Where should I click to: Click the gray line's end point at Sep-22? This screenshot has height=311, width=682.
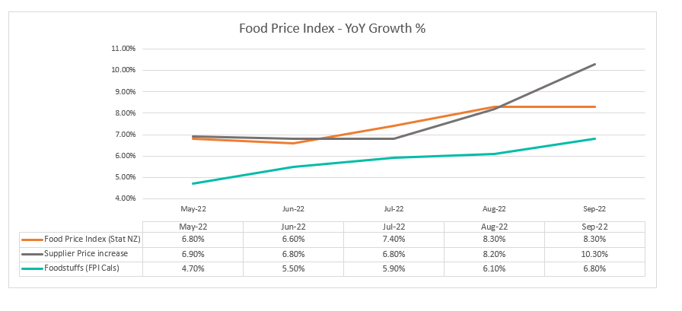coord(594,64)
